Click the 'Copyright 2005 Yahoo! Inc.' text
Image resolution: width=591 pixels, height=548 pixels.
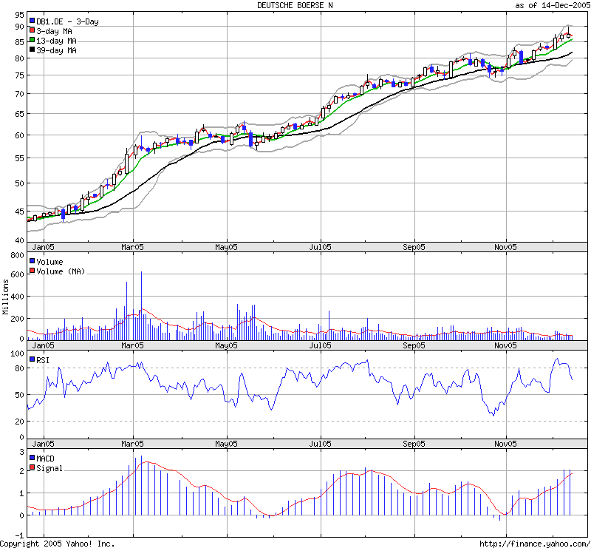(x=58, y=544)
